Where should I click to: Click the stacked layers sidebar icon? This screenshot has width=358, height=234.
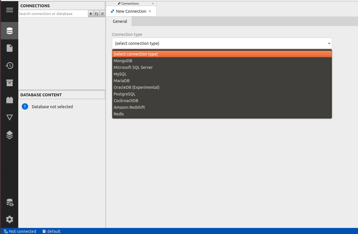(x=10, y=135)
